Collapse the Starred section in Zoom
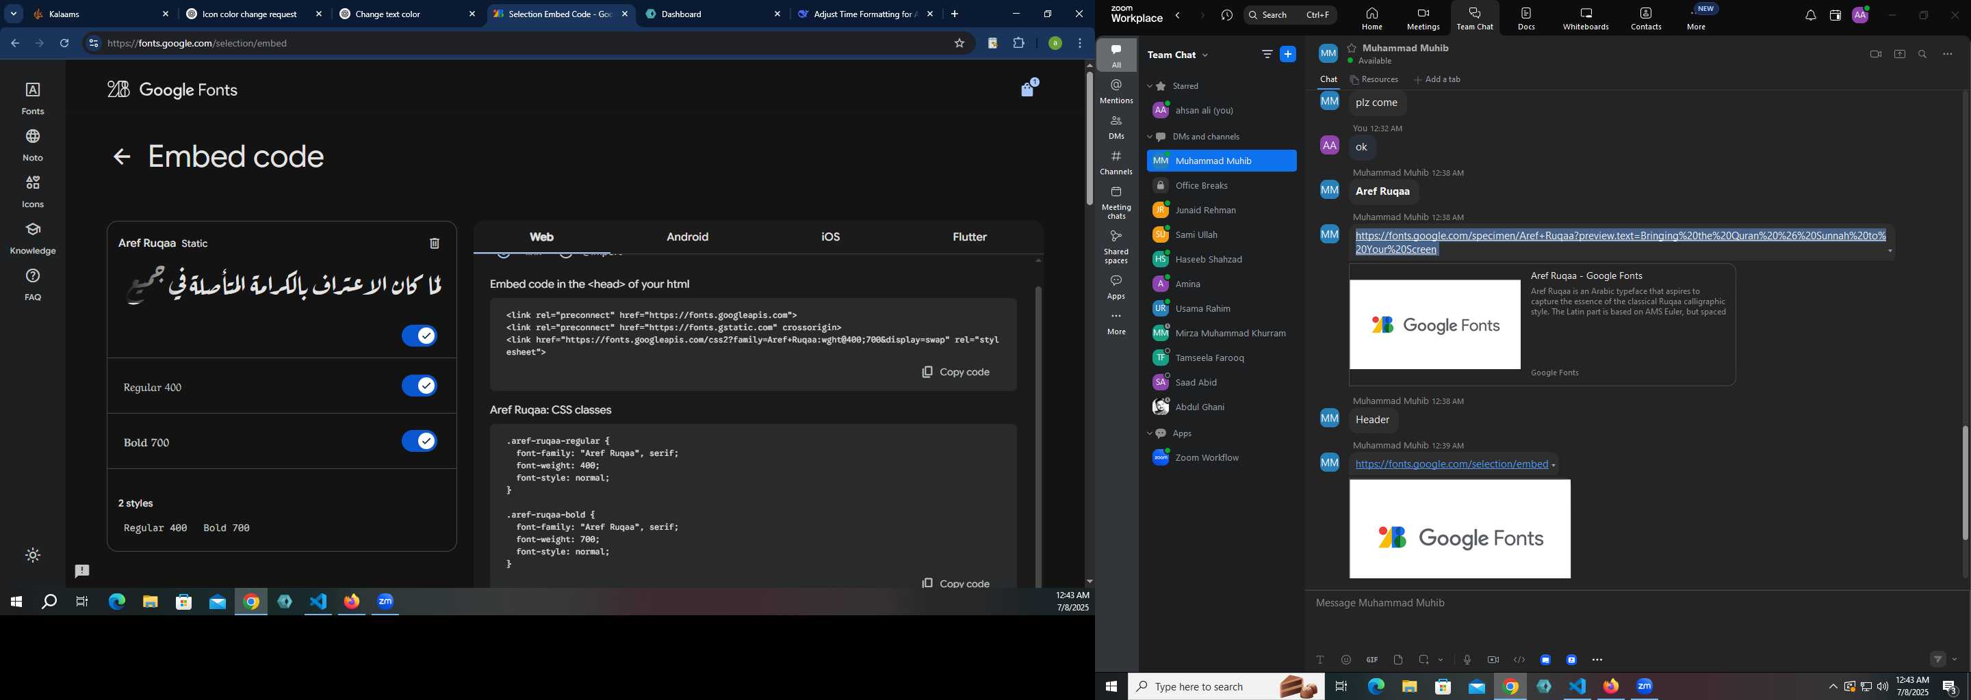Screen dimensions: 1971x700 (1149, 86)
